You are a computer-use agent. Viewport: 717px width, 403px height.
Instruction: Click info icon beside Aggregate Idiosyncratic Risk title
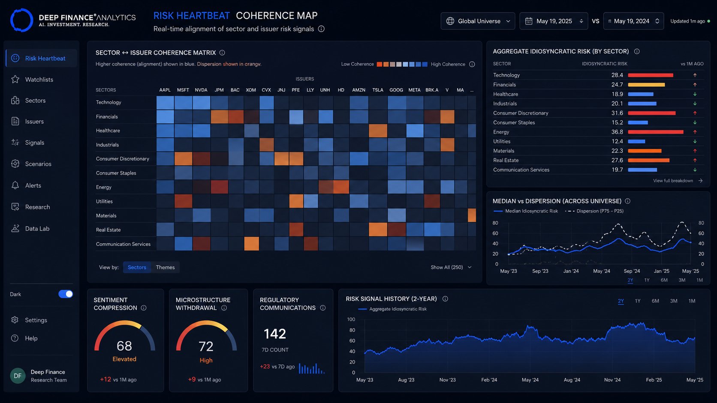click(637, 51)
